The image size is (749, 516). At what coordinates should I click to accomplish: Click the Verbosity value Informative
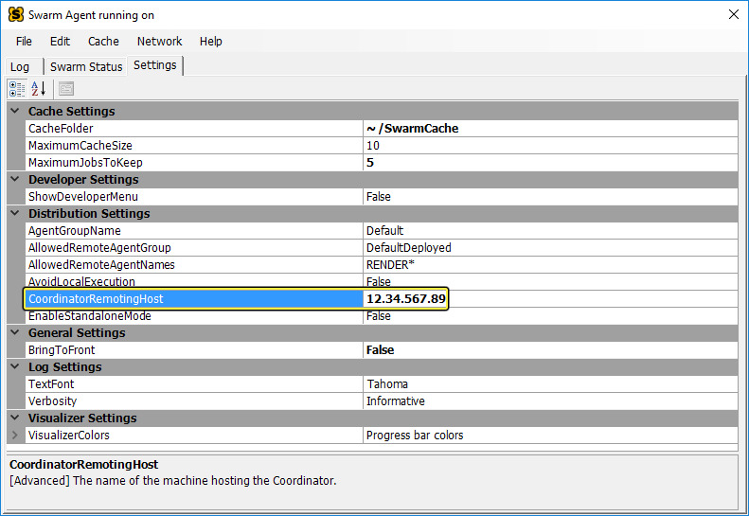(x=550, y=401)
